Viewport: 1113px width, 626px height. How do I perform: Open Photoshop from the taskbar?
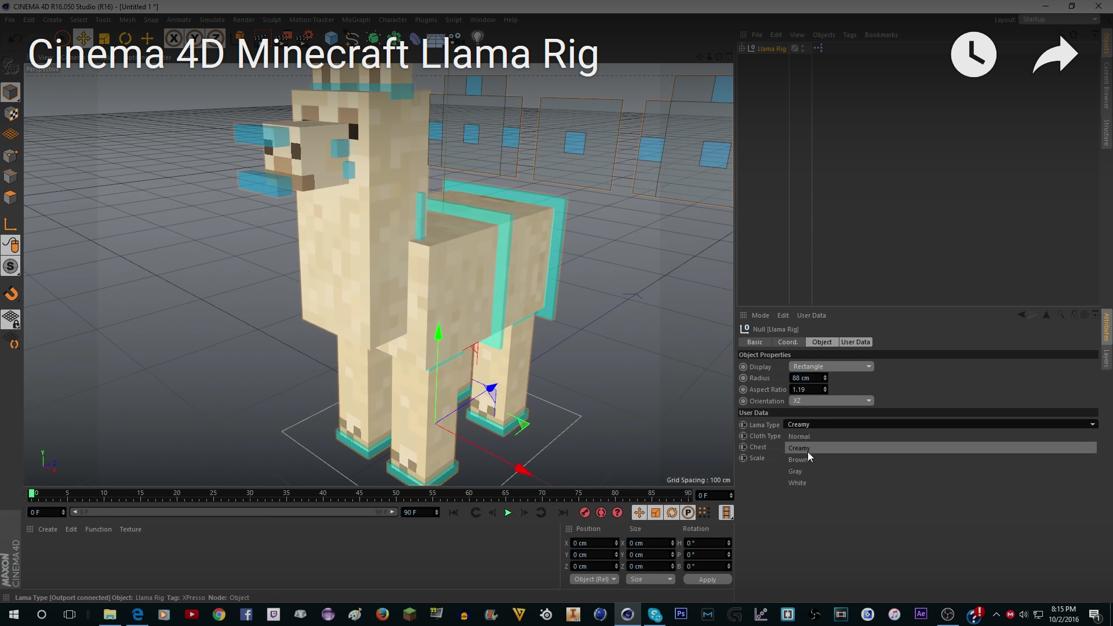(x=681, y=614)
